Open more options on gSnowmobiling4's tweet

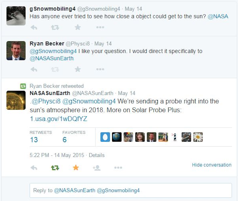pos(100,27)
